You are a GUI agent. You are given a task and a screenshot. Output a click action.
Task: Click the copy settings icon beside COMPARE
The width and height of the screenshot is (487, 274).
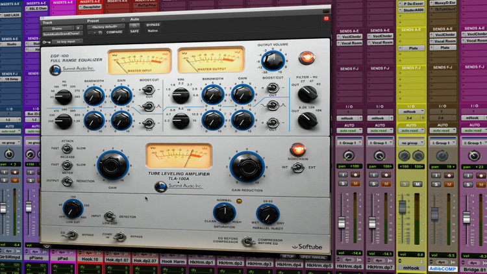click(101, 32)
